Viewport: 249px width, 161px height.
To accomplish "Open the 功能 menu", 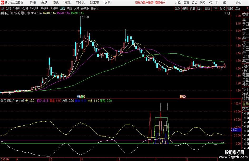I will pyautogui.click(x=178, y=3).
